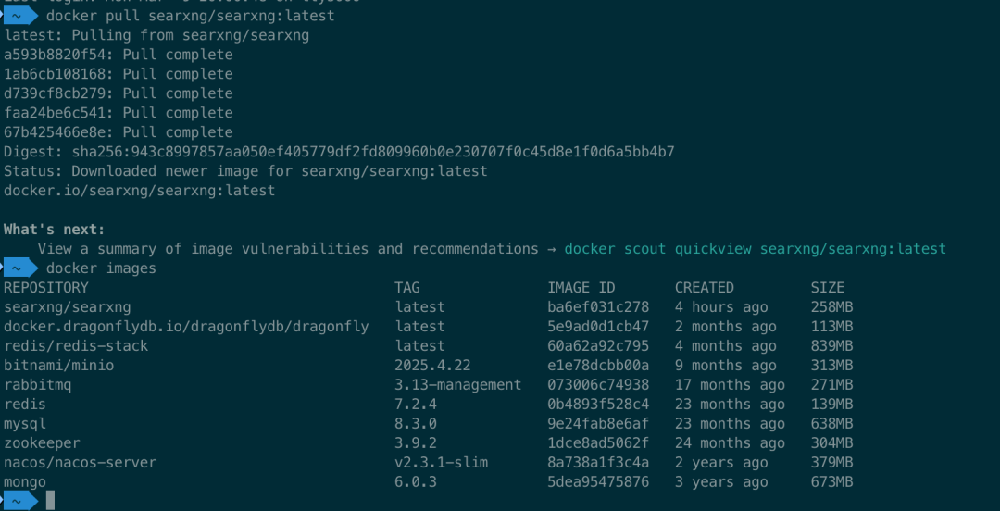Click tag '6.0.3' of mongo

(415, 482)
